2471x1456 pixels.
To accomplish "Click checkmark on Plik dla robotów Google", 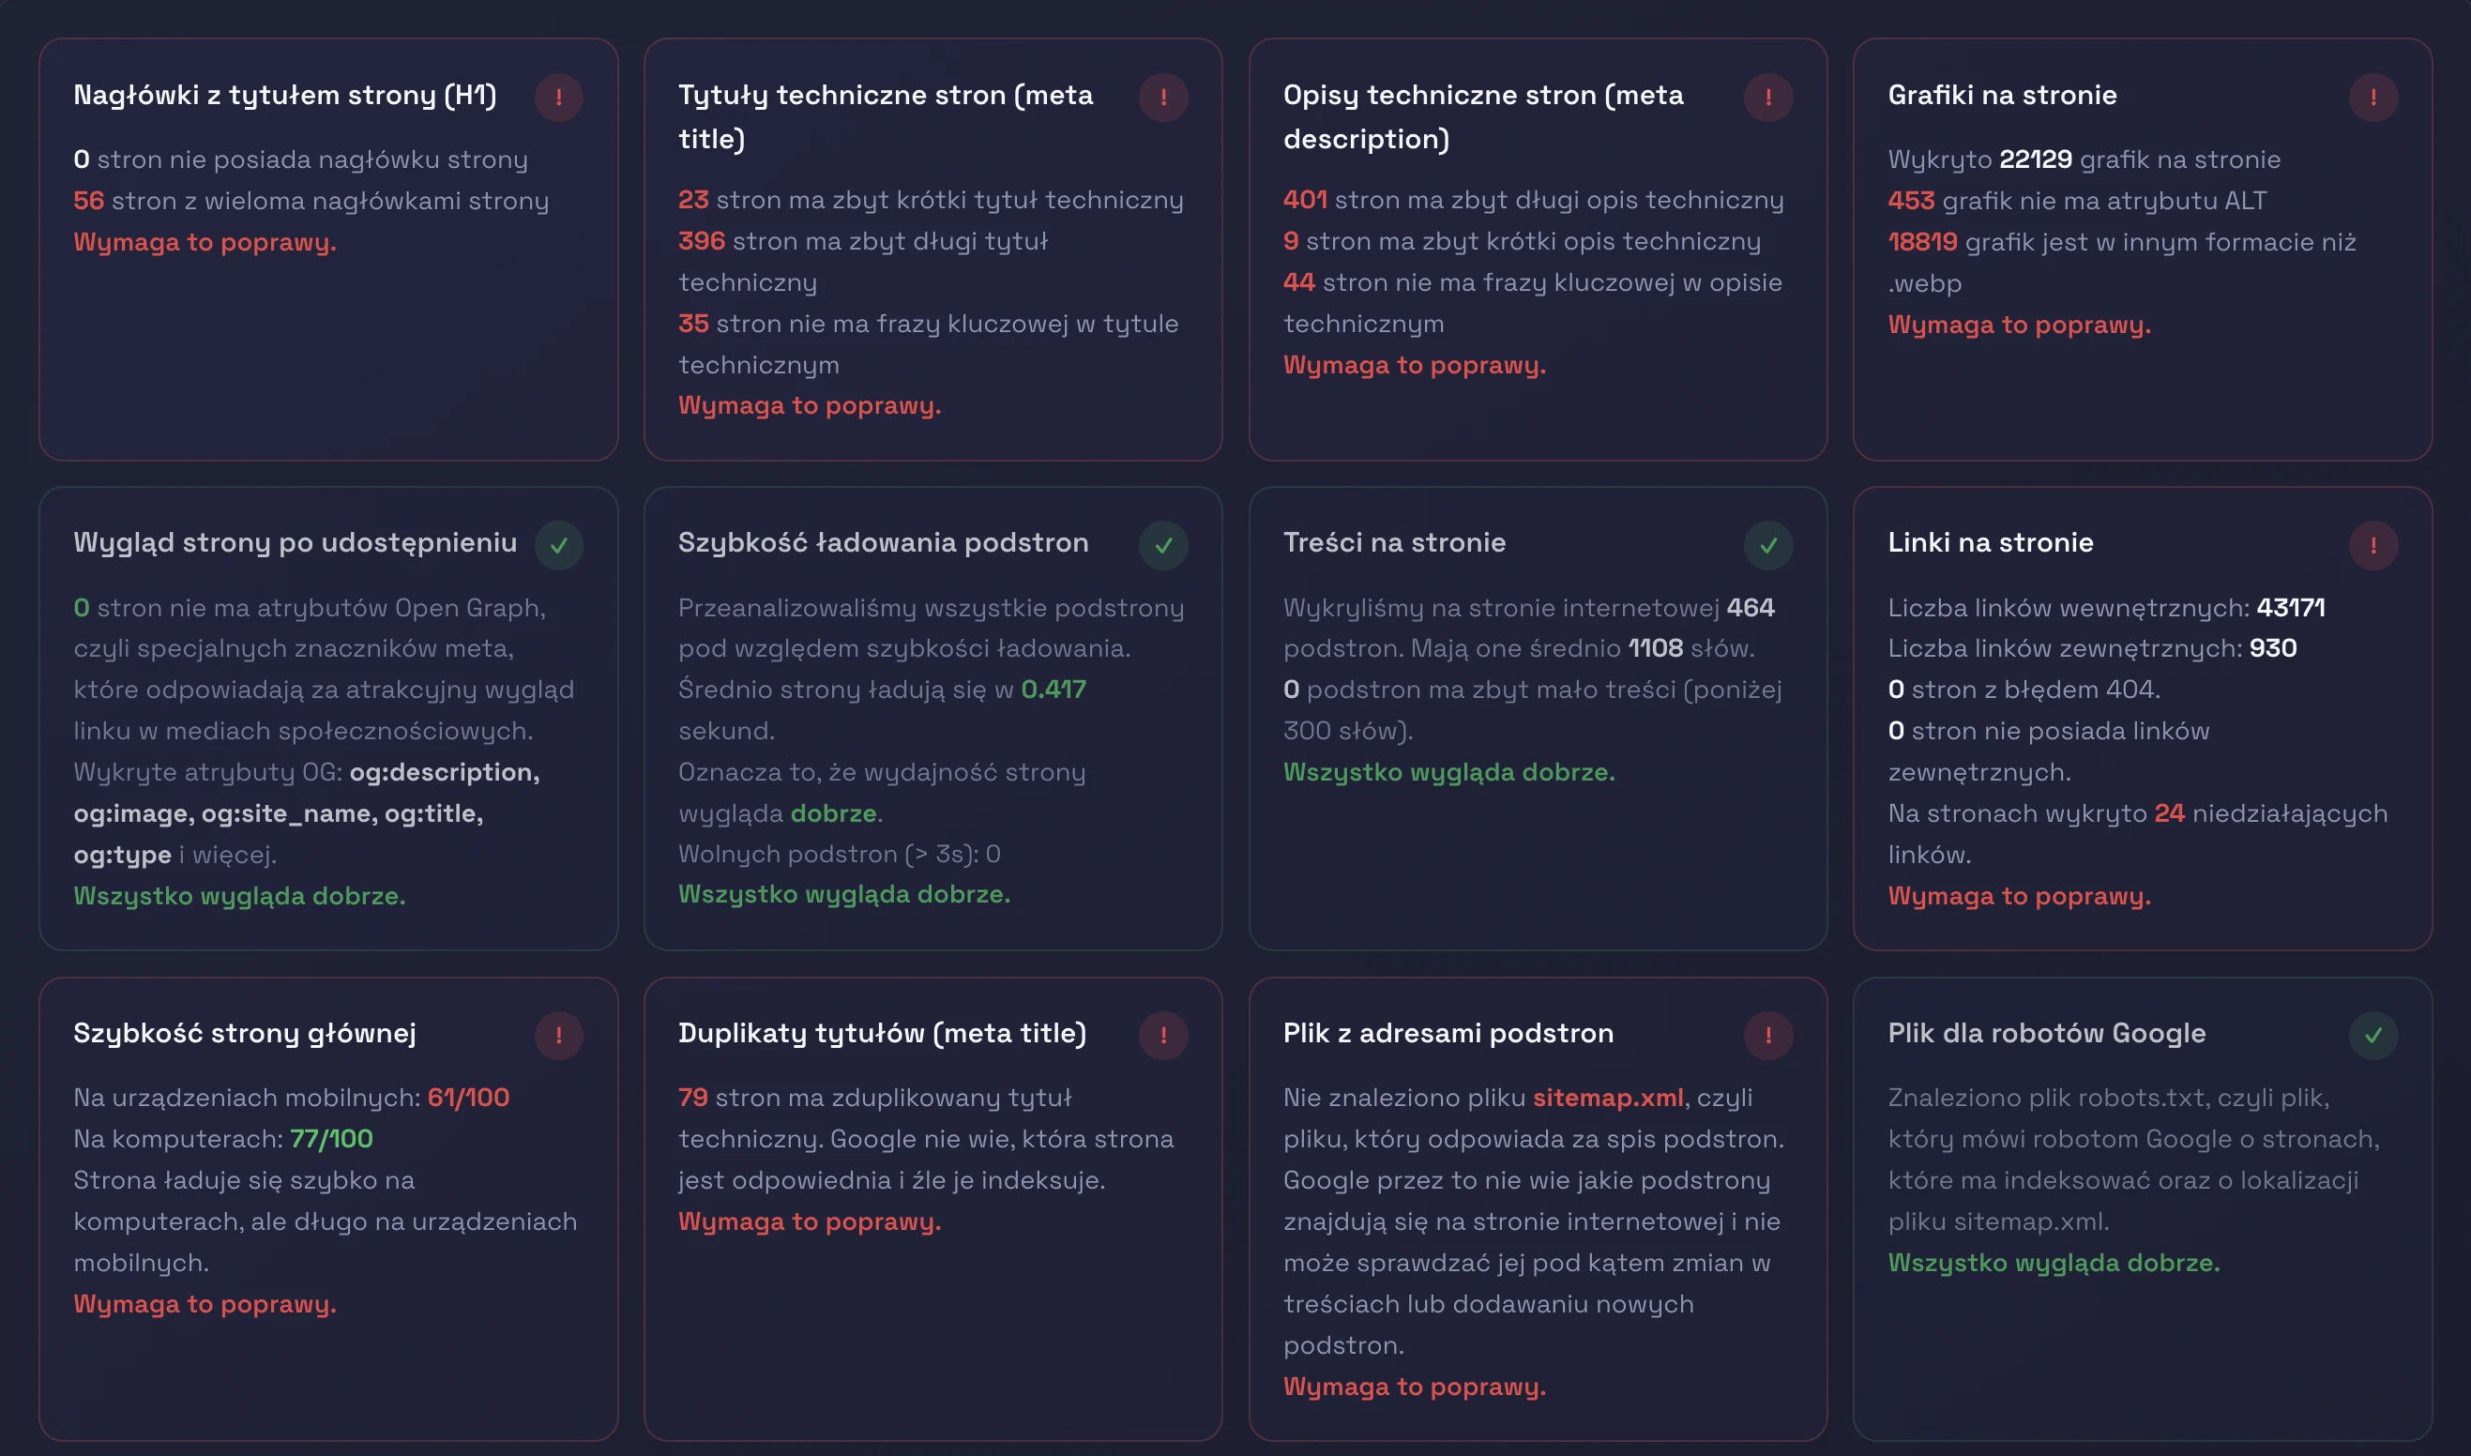I will [x=2372, y=1035].
